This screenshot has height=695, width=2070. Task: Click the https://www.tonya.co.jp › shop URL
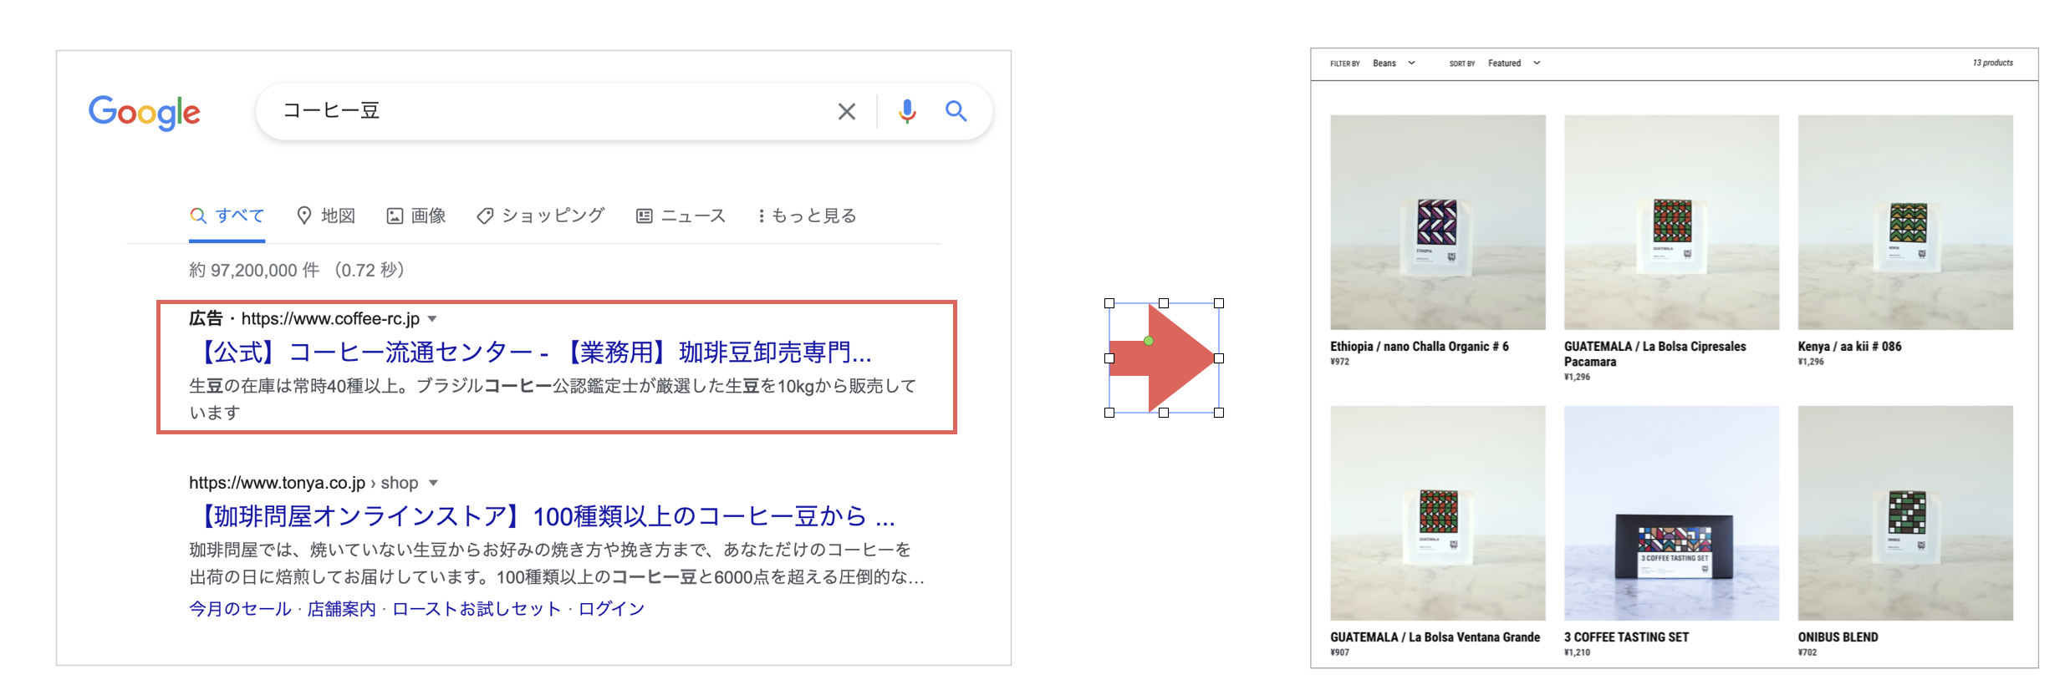coord(303,483)
